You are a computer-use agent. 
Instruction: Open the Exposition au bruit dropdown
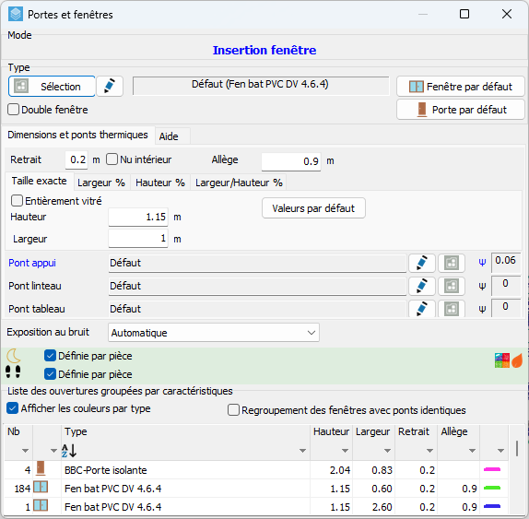(x=214, y=333)
